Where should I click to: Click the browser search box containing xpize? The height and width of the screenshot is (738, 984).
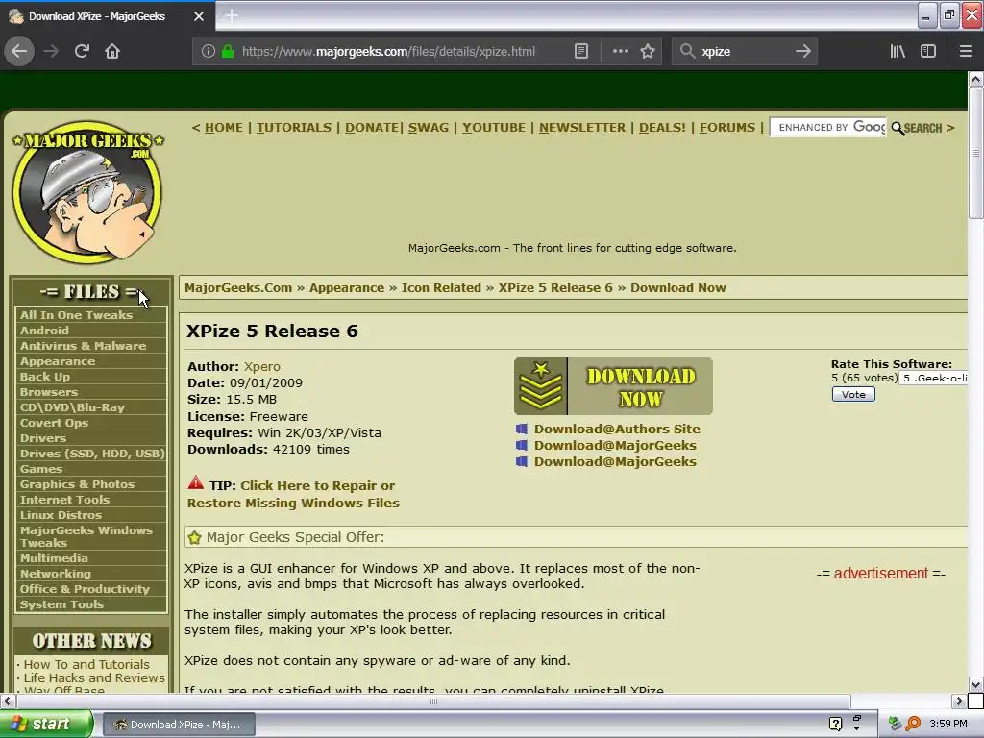[745, 51]
